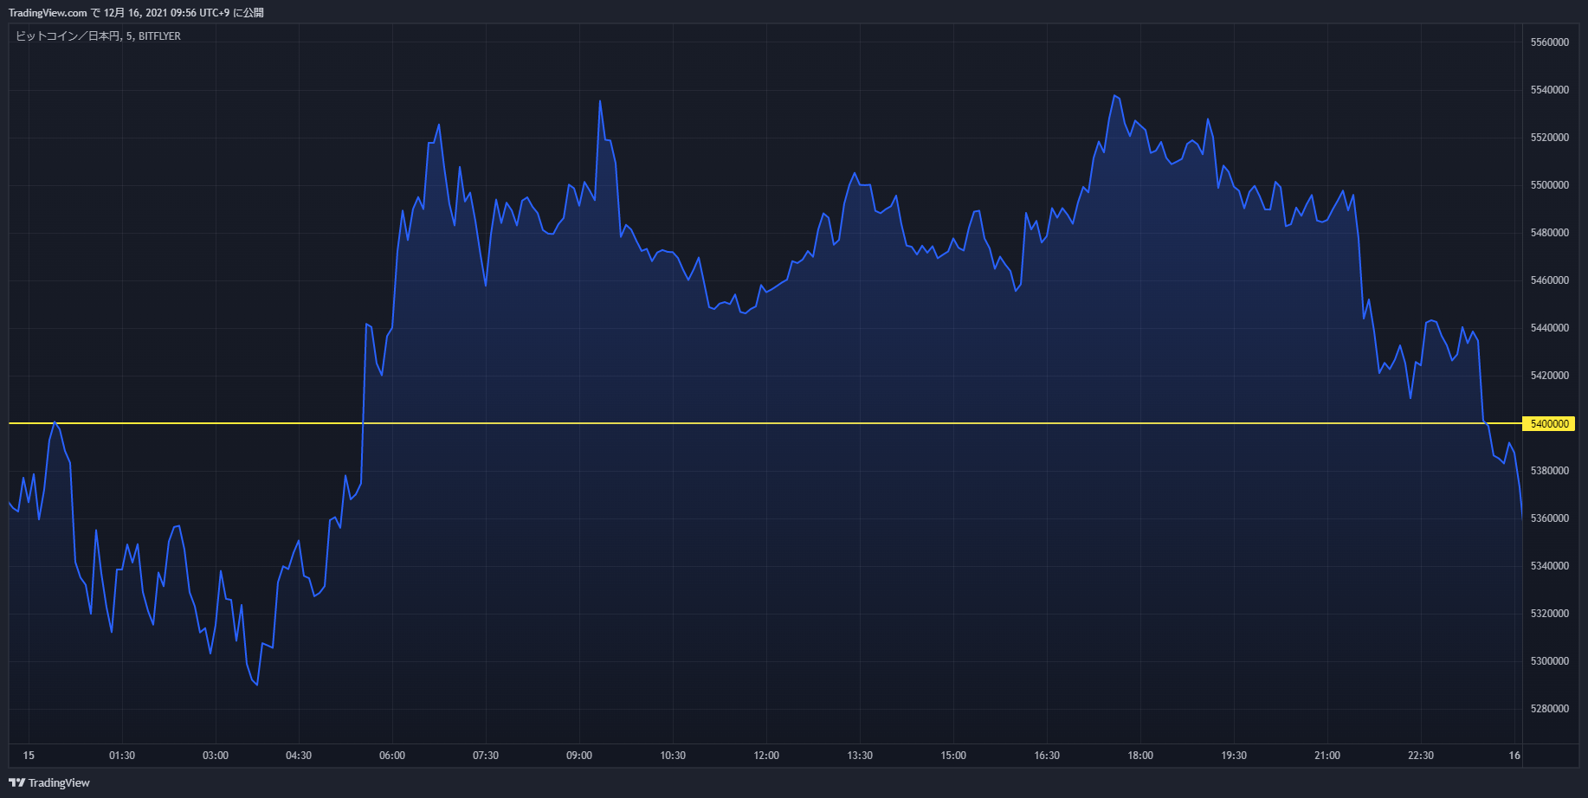
Task: Click price axis label 5440000
Action: click(x=1550, y=328)
